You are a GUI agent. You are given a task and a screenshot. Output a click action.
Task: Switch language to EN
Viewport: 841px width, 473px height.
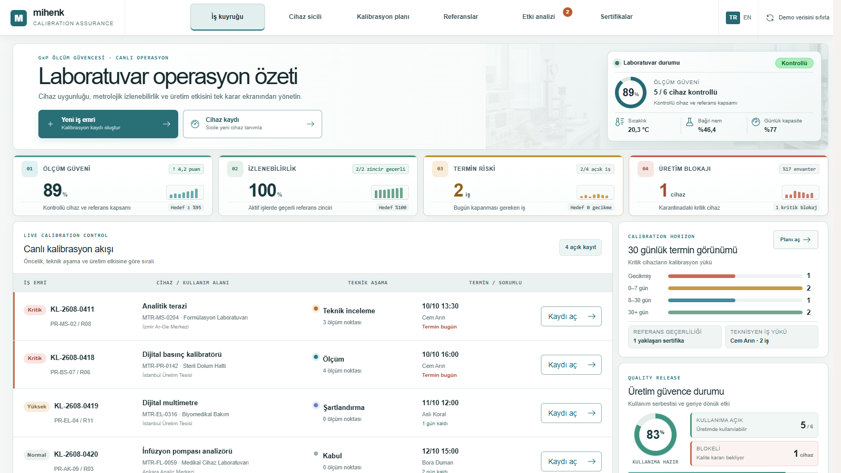pyautogui.click(x=747, y=17)
